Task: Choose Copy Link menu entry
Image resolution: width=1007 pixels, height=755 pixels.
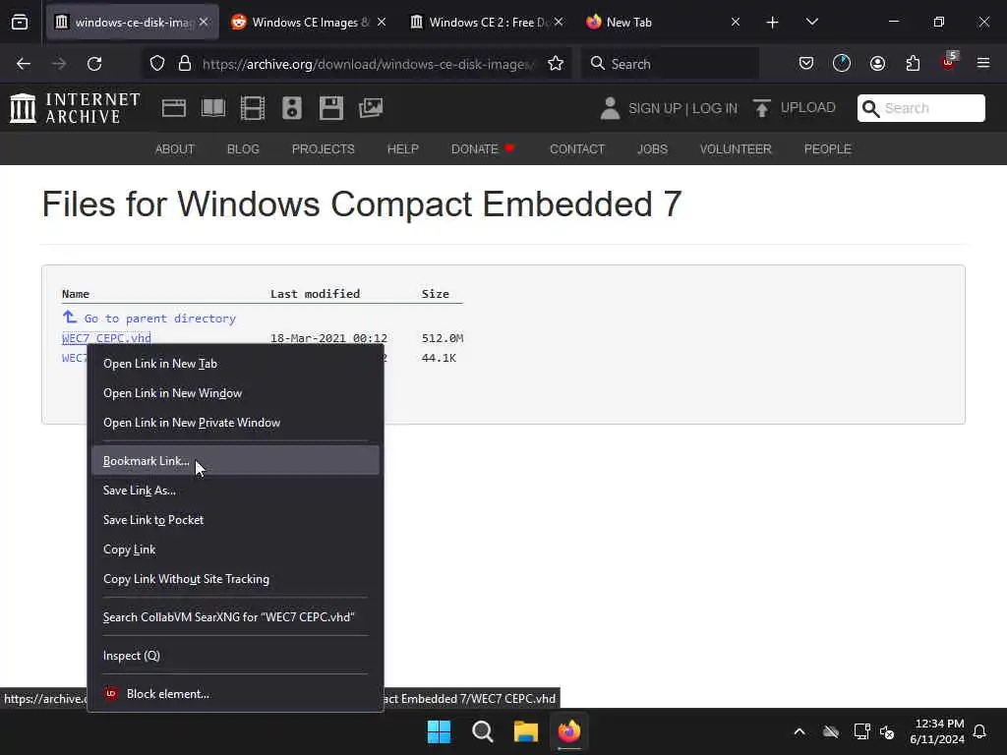Action: pyautogui.click(x=235, y=550)
